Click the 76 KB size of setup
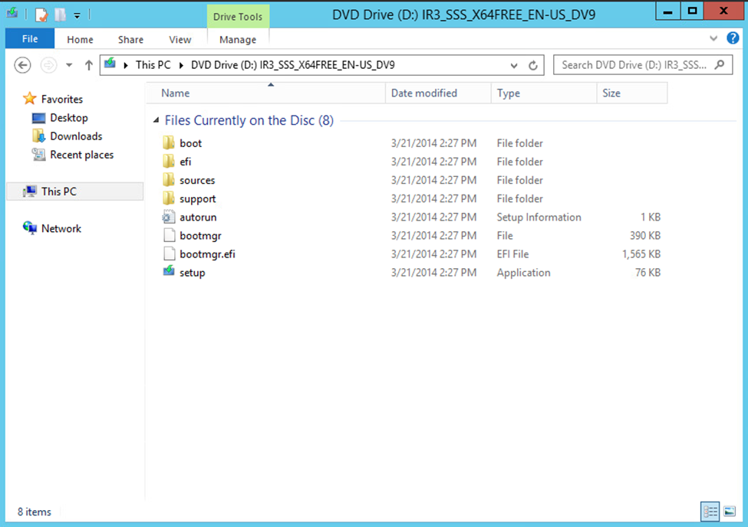This screenshot has width=748, height=527. pyautogui.click(x=647, y=273)
